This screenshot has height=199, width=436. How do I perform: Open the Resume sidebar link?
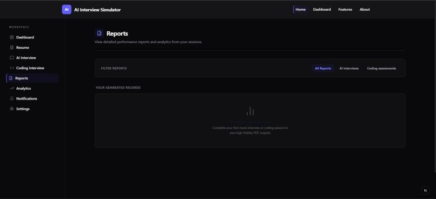pos(32,48)
